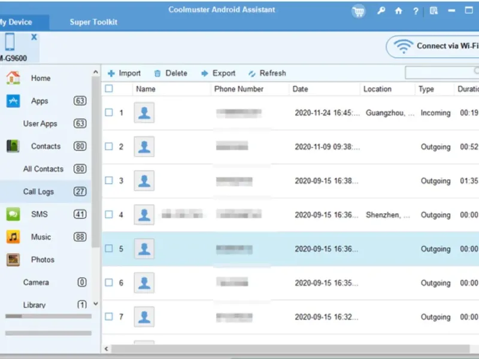Click the table horizontal scrollbar thumb
Image resolution: width=479 pixels, height=359 pixels.
click(290, 349)
